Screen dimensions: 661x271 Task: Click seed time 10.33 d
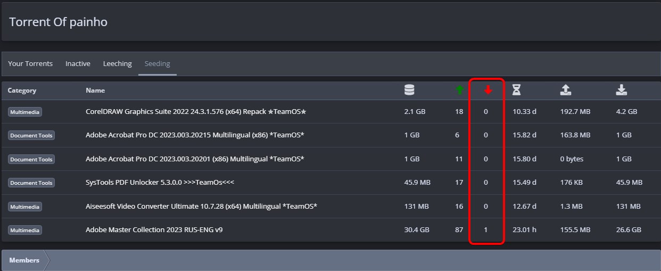click(x=525, y=112)
